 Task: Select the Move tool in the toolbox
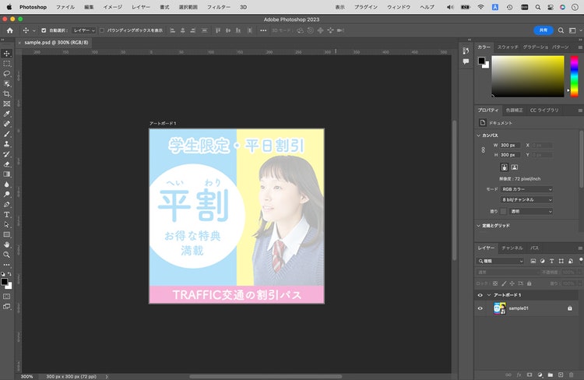(x=7, y=54)
